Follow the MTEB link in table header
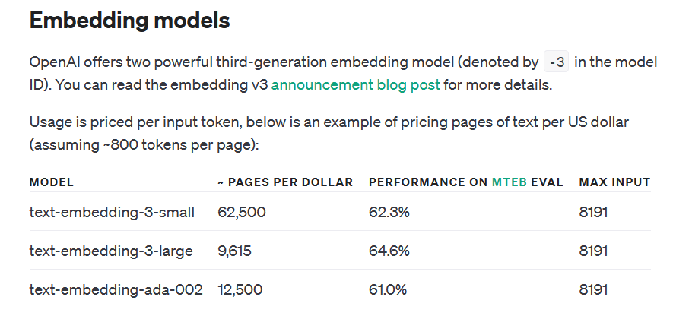The height and width of the screenshot is (316, 673). [510, 182]
